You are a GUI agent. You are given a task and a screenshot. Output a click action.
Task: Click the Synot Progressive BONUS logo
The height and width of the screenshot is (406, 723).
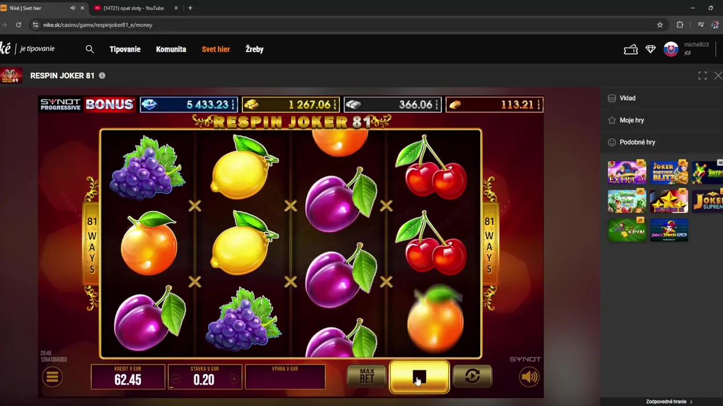[88, 104]
